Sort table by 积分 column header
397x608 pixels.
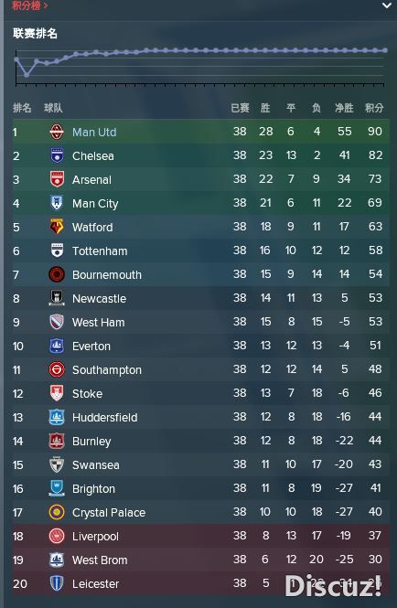[x=374, y=108]
